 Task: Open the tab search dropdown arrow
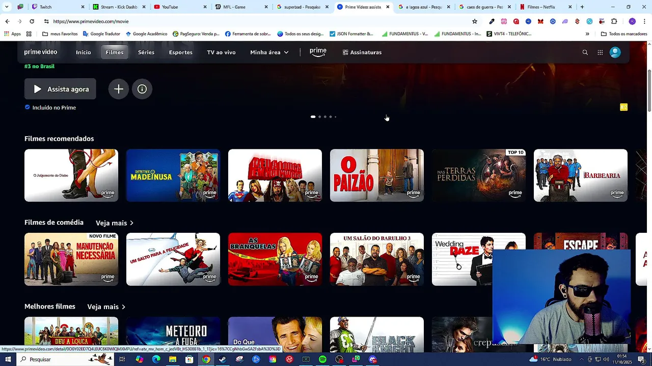tap(7, 7)
